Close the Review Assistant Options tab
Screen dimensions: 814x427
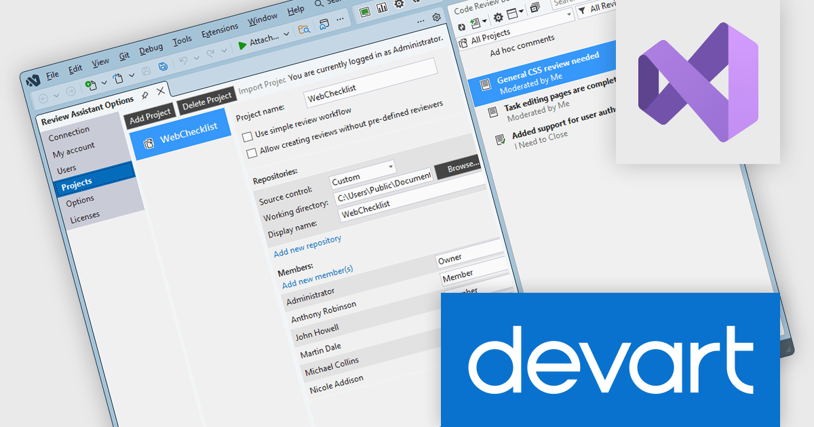[x=161, y=91]
